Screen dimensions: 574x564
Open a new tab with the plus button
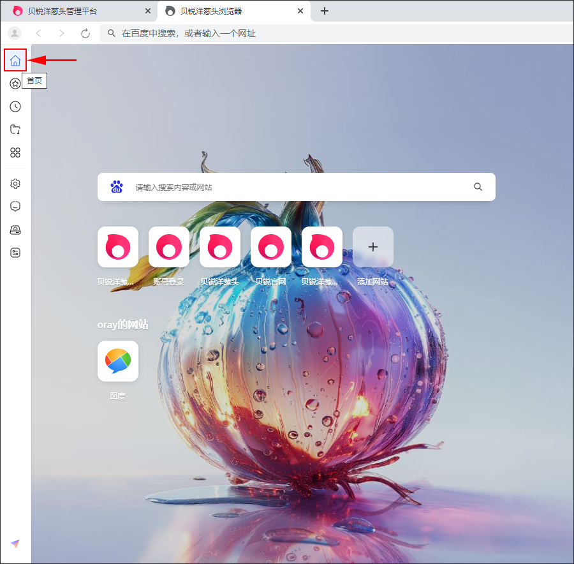click(325, 11)
